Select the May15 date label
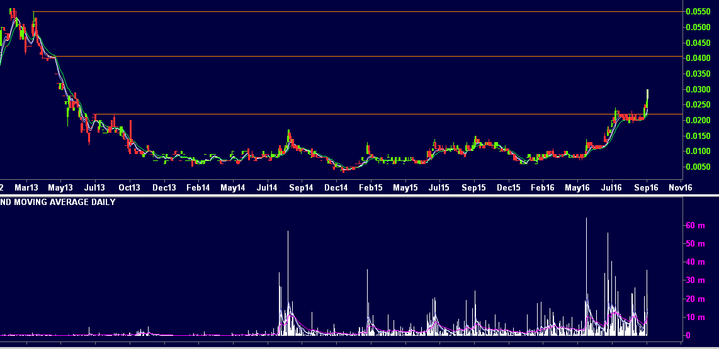Viewport: 719px width, 349px height. [x=405, y=188]
